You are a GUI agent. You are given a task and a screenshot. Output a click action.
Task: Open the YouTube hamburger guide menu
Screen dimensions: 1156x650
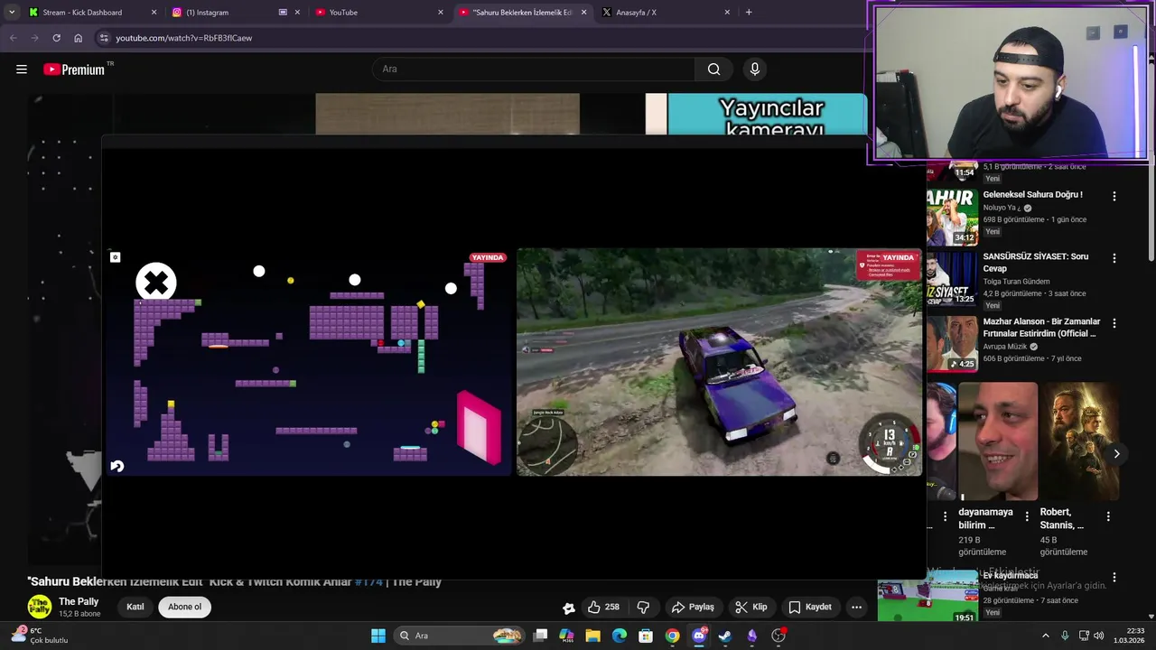pos(22,70)
